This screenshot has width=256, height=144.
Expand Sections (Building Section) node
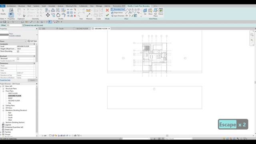(x=3, y=122)
